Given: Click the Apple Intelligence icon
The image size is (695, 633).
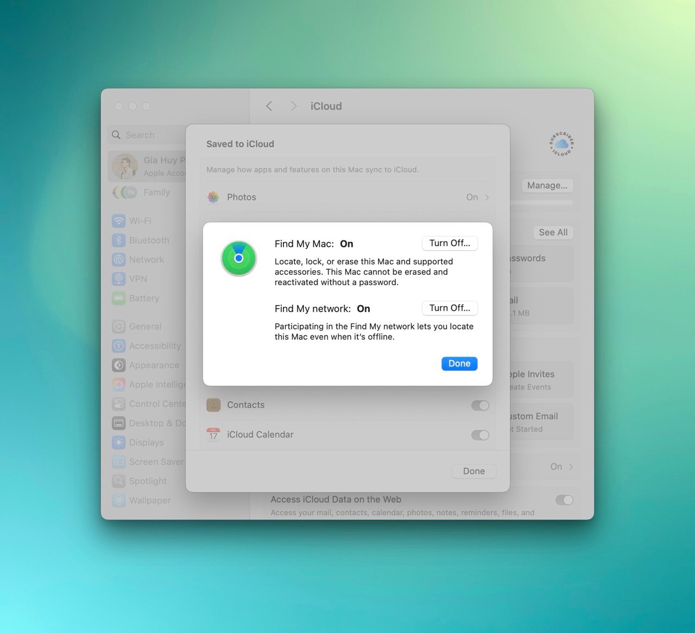Looking at the screenshot, I should coord(118,384).
